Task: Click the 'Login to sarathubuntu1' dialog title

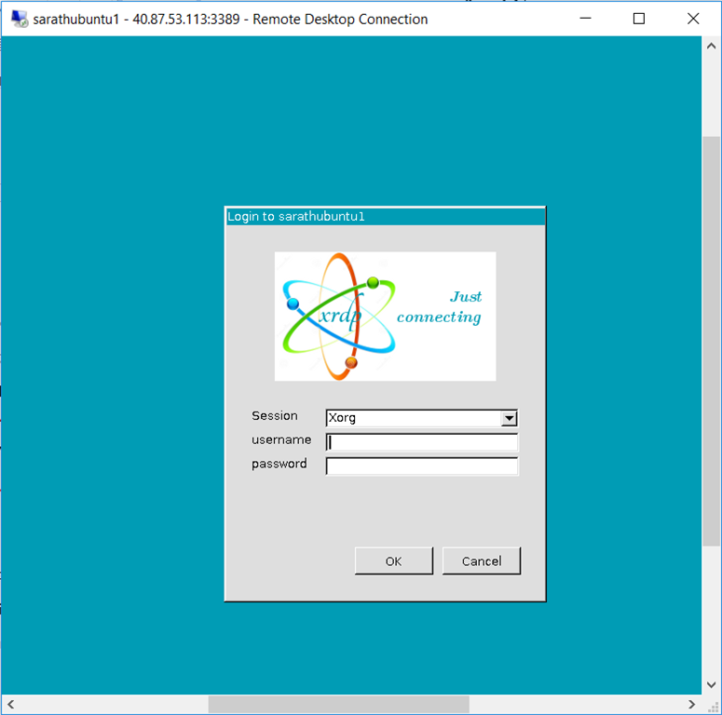Action: (296, 216)
